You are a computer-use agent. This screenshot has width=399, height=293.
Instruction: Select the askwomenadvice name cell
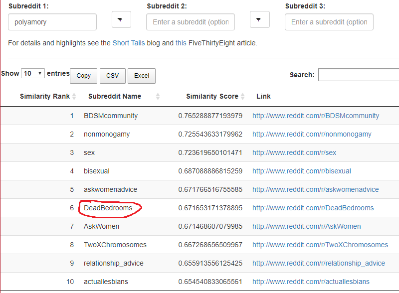point(110,189)
